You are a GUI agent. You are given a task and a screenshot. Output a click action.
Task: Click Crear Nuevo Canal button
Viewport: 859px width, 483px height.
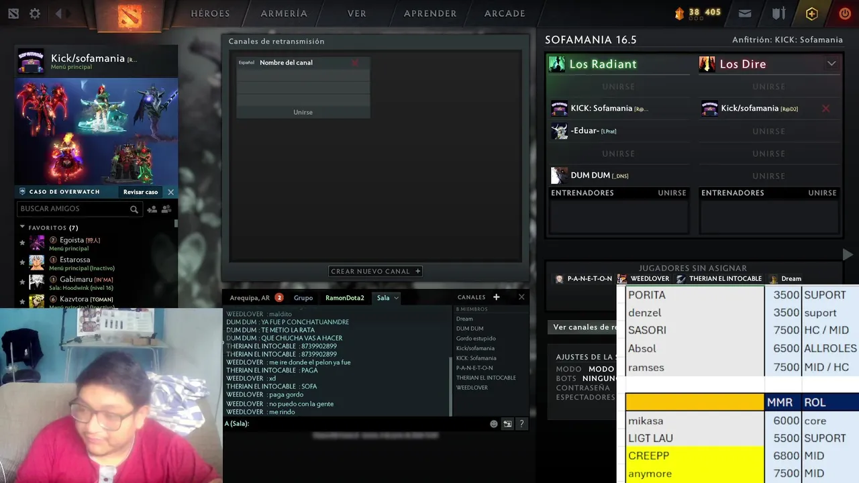coord(376,272)
